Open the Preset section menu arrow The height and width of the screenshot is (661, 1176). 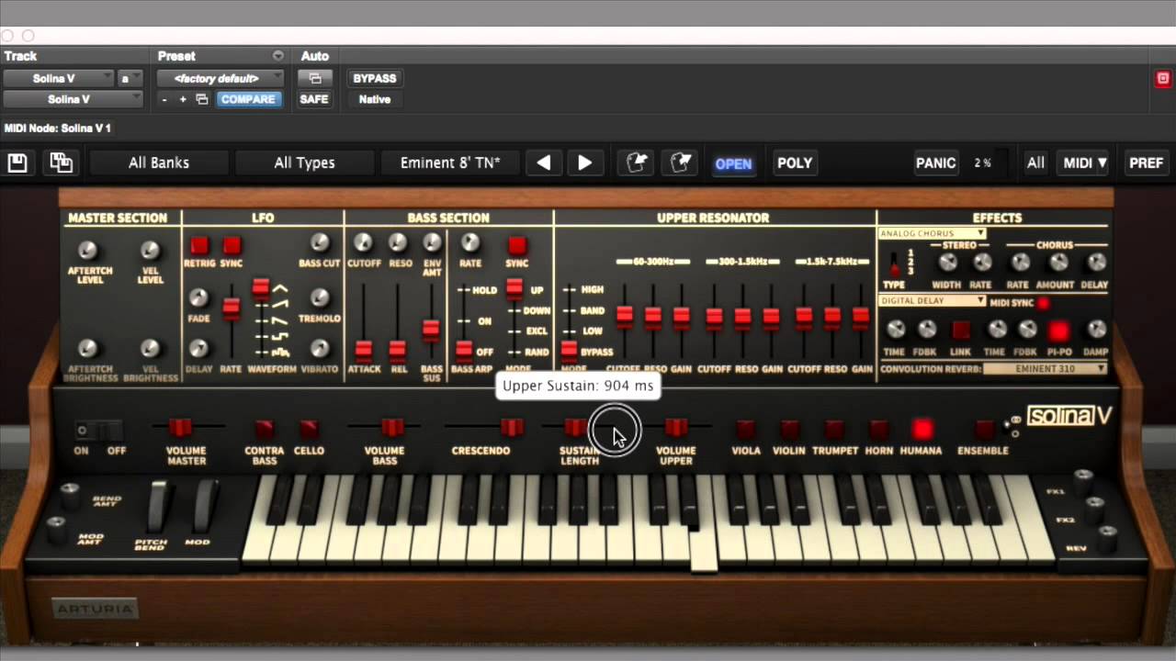coord(277,56)
